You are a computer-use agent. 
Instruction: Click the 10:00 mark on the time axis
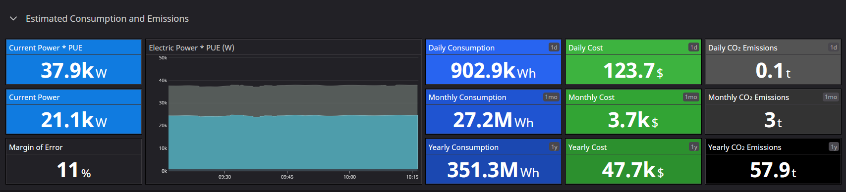coord(349,177)
